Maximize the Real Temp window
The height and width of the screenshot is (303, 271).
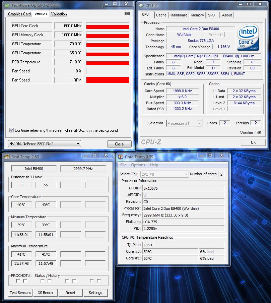[x=94, y=155]
